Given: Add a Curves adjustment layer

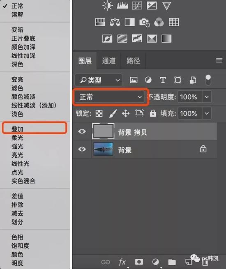Looking at the screenshot, I should pyautogui.click(x=137, y=5).
